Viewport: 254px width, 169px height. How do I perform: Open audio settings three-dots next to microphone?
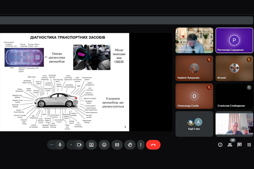tap(51, 145)
